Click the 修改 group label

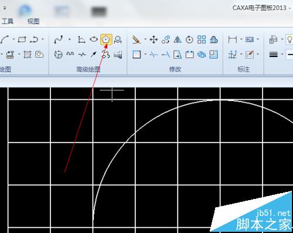(175, 69)
